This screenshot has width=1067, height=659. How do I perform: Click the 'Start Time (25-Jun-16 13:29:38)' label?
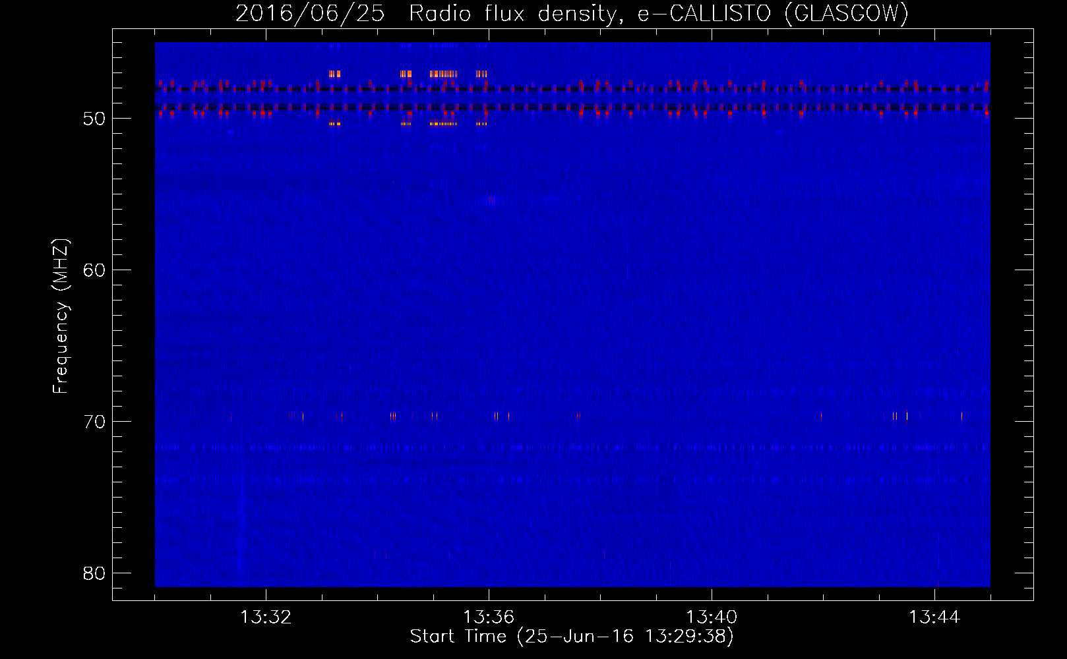[x=572, y=637]
